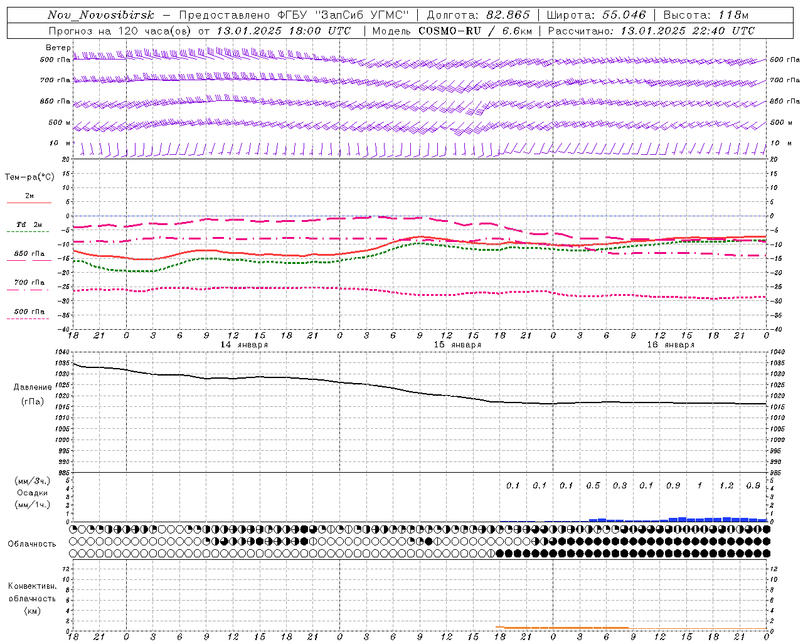Click the model name COSMO-RU / 6.6км

[475, 31]
